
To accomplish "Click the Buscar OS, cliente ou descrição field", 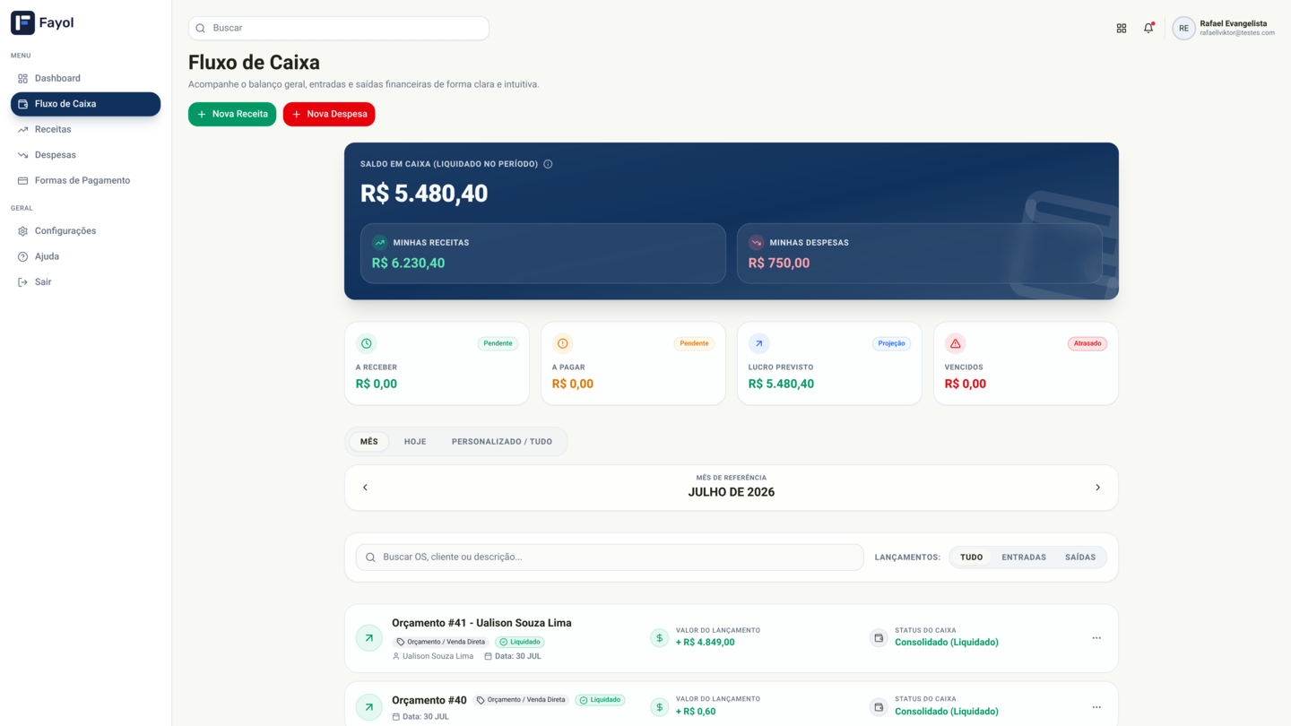I will [x=610, y=557].
